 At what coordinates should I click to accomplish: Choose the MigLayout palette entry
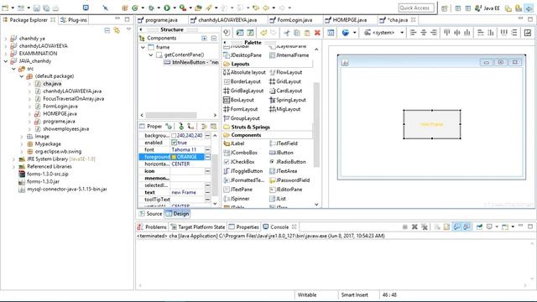(x=285, y=109)
